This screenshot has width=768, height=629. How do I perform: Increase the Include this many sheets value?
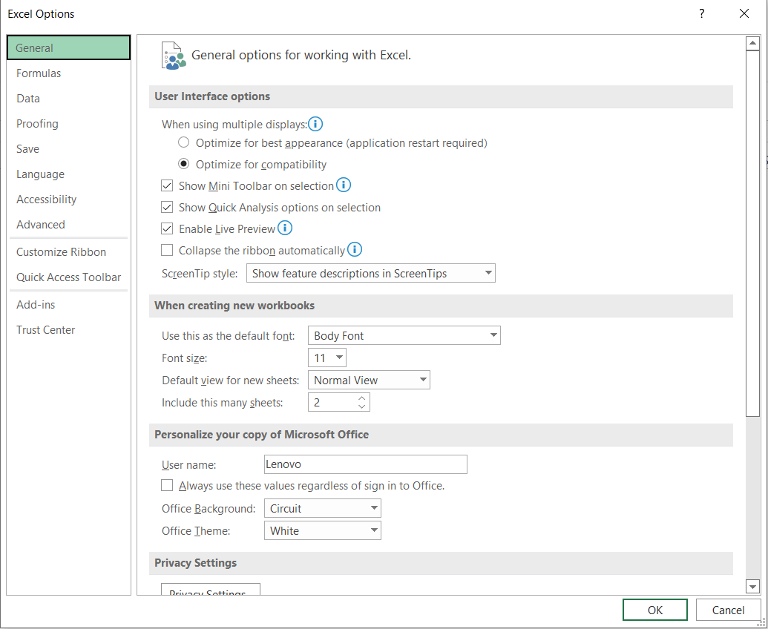click(362, 398)
